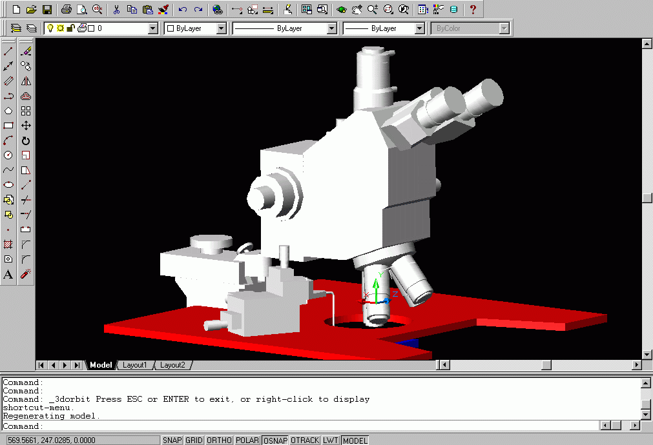This screenshot has width=653, height=445.
Task: Click the MODEL space button
Action: [x=355, y=440]
